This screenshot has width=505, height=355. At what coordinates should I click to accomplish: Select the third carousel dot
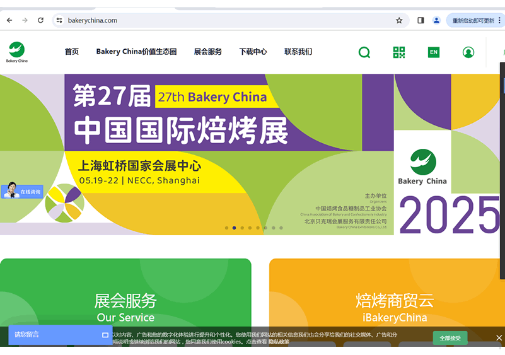tap(242, 228)
